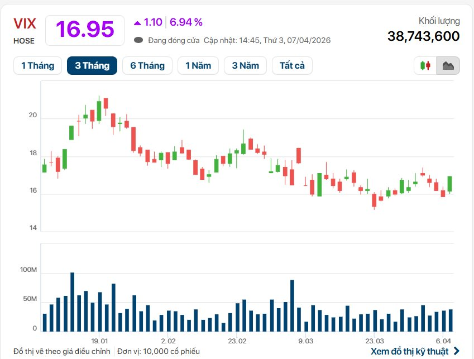Toggle candlestick mode in the chart switcher
The width and height of the screenshot is (474, 359).
(424, 65)
